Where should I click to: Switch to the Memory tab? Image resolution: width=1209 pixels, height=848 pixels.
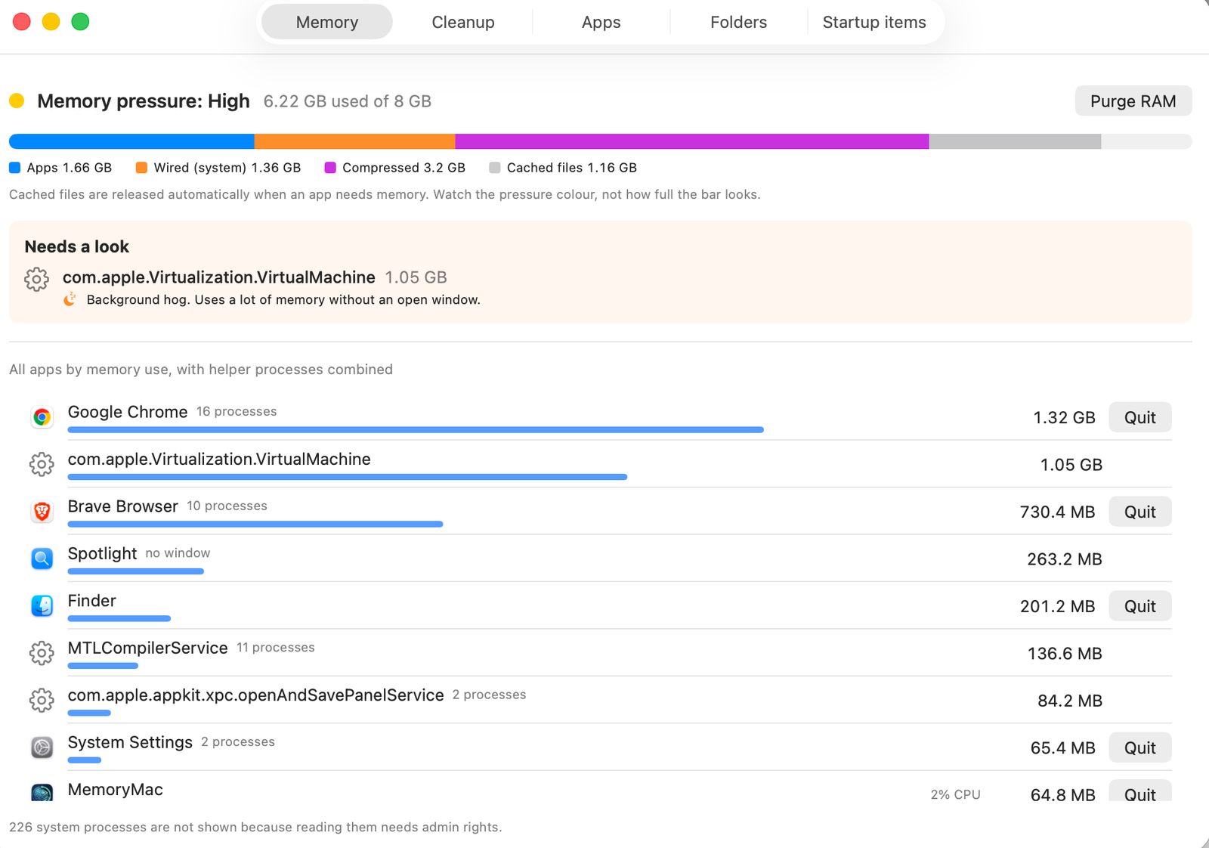(327, 22)
